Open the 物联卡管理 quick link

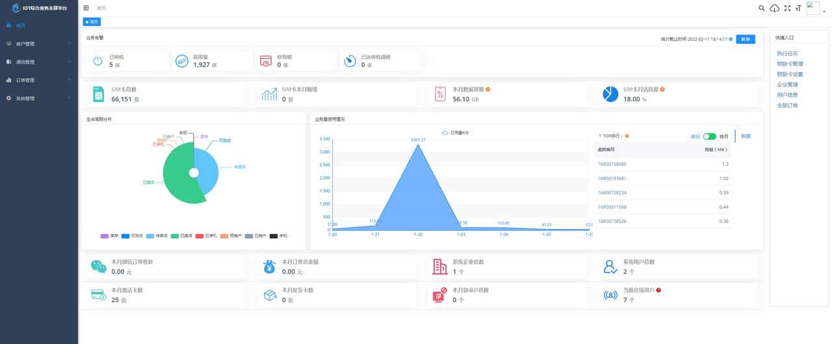click(790, 64)
